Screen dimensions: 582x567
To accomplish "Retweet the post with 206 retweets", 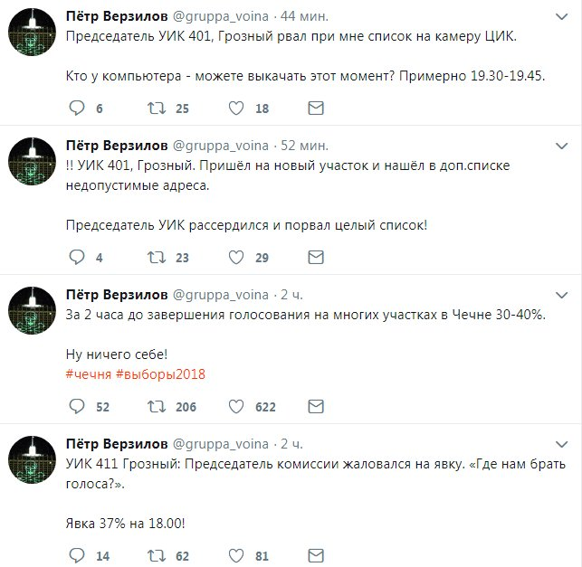I will tap(157, 407).
